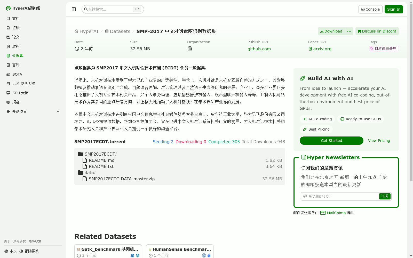Open the Console button
413x258 pixels.
[x=370, y=9]
